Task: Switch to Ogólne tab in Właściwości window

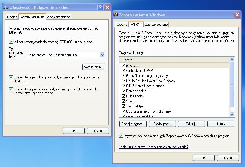Action: 12,17
